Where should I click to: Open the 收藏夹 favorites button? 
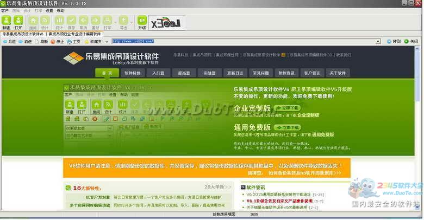tap(93, 42)
